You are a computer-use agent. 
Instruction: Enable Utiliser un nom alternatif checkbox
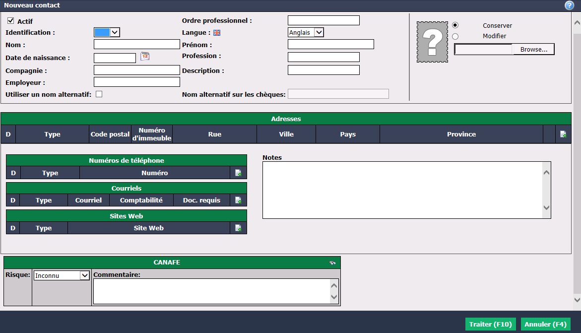99,94
